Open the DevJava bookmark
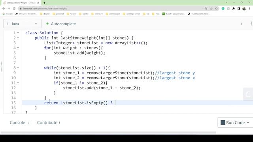Image resolution: width=253 pixels, height=142 pixels. tap(26, 14)
